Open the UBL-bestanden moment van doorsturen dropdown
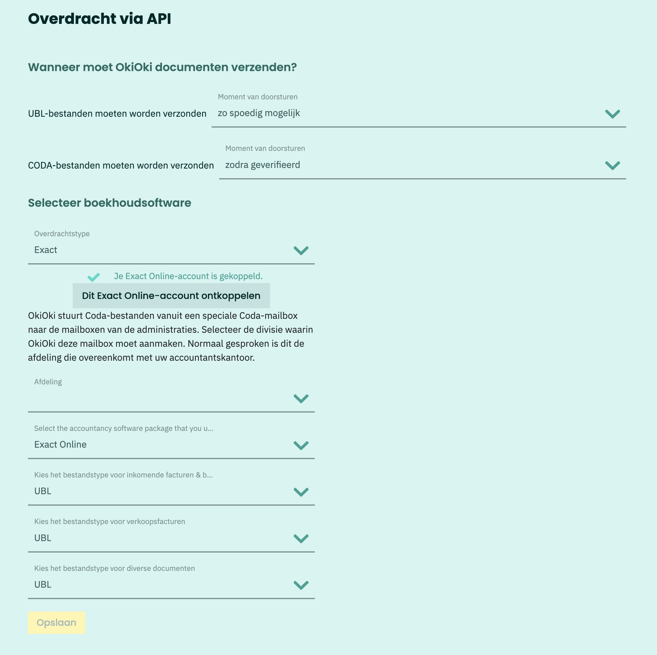 pos(419,108)
